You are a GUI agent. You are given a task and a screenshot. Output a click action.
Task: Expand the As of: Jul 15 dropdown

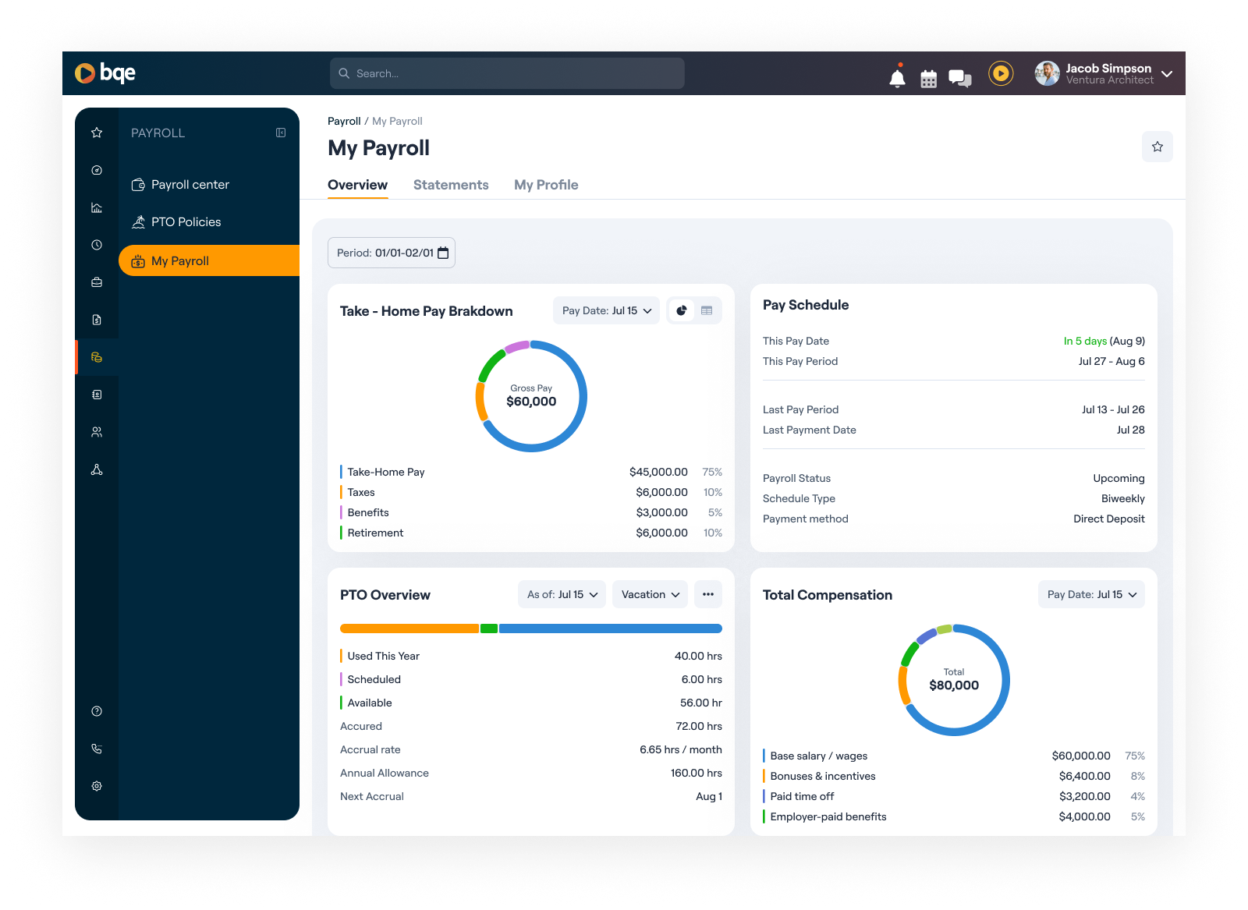click(562, 594)
